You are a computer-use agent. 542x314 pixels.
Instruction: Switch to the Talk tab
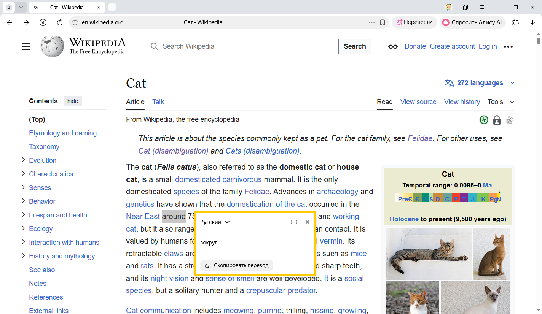tap(158, 102)
